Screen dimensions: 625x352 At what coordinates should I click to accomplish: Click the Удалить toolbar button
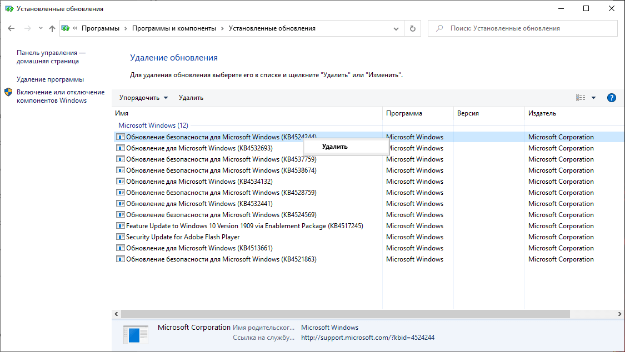[191, 98]
